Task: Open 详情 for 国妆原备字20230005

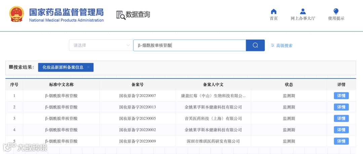Action: [x=341, y=118]
